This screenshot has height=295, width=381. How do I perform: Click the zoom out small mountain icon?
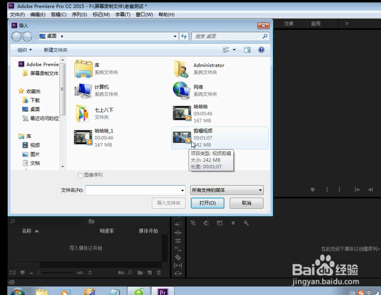click(31, 273)
